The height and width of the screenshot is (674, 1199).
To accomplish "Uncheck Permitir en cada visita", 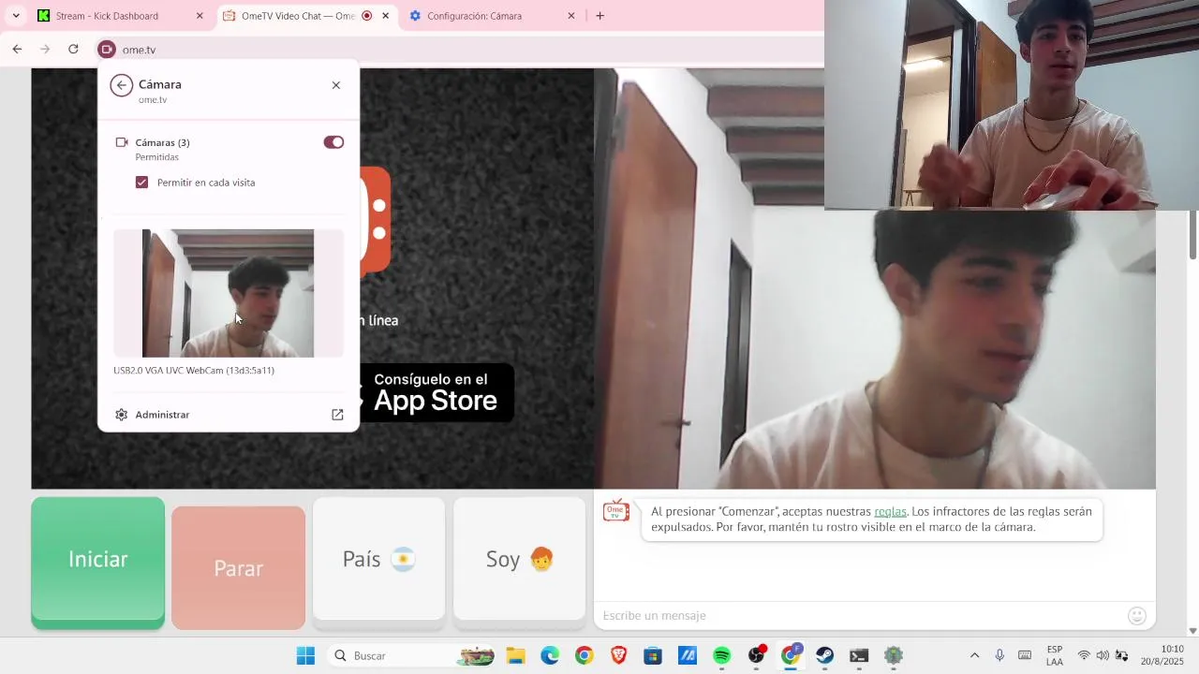I will click(x=141, y=183).
